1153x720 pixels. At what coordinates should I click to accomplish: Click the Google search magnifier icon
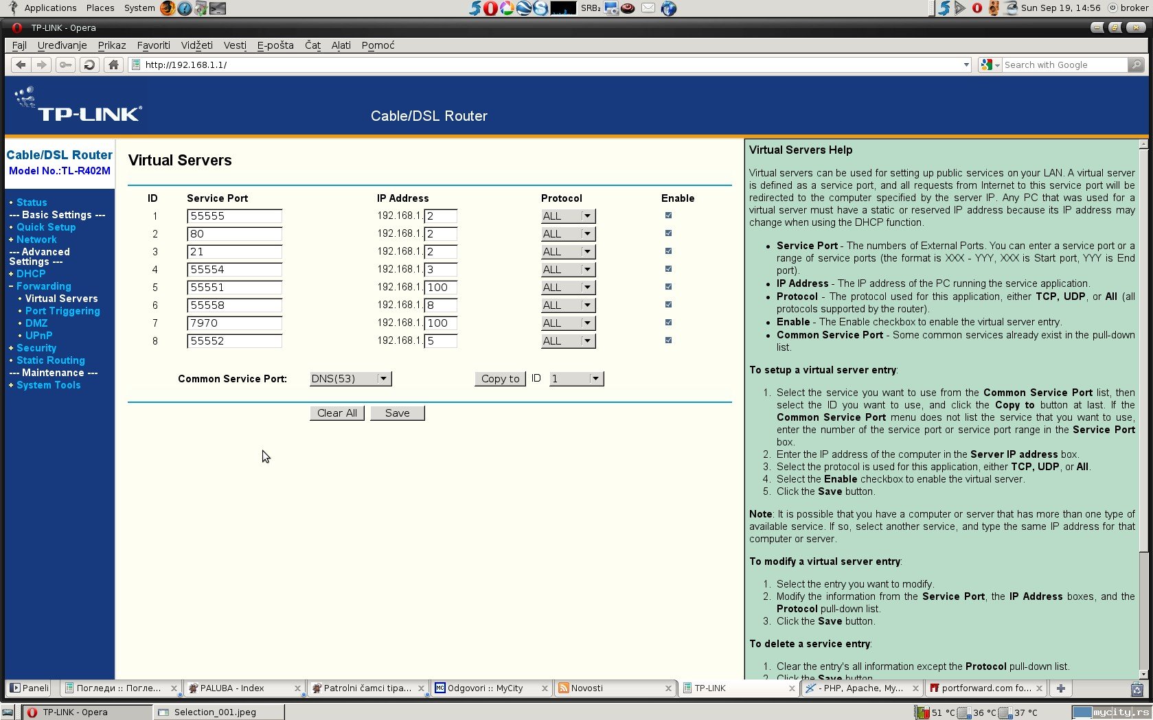coord(1136,65)
